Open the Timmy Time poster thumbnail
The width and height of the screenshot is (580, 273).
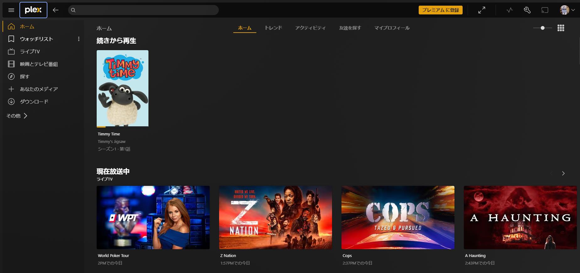tap(122, 88)
